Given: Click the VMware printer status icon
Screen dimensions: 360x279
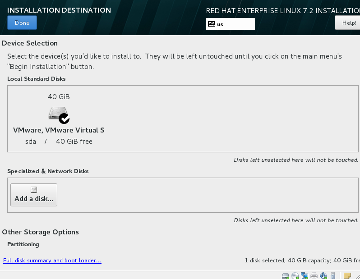Looking at the screenshot, I should 314,275.
